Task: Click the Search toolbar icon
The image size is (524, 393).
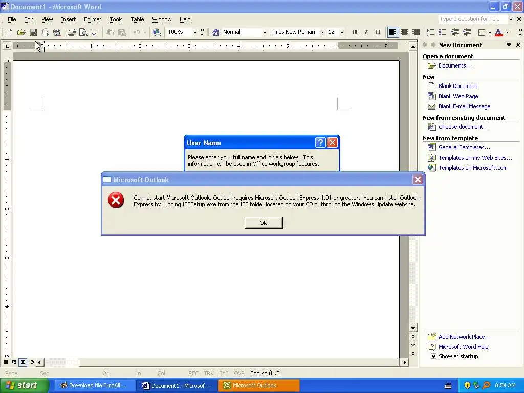Action: (x=57, y=32)
